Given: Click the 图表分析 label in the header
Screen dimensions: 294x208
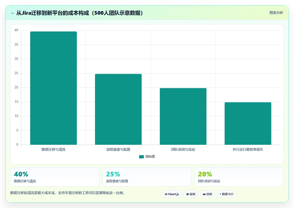Looking at the screenshot, I should (276, 13).
